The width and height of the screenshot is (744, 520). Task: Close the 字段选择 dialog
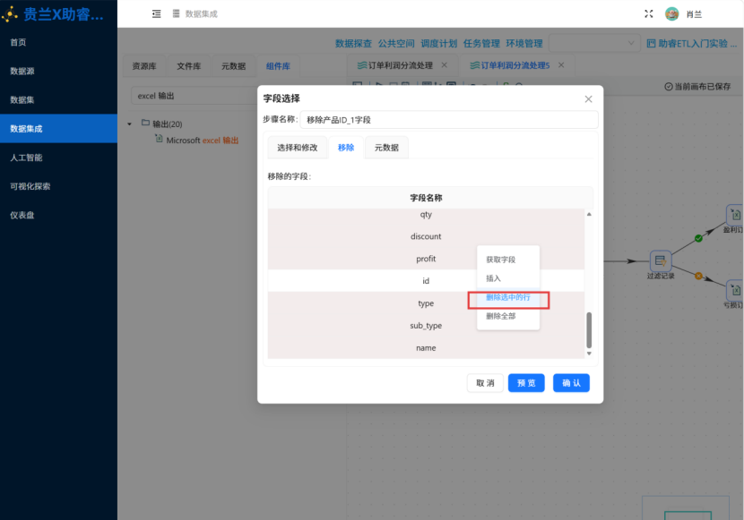click(x=588, y=99)
